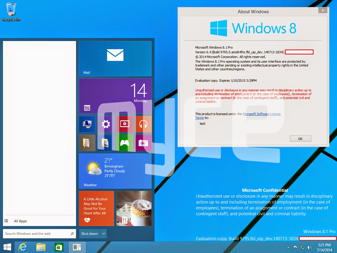Start the Xbox Games tile
Image resolution: width=337 pixels, height=253 pixels.
pos(125,143)
